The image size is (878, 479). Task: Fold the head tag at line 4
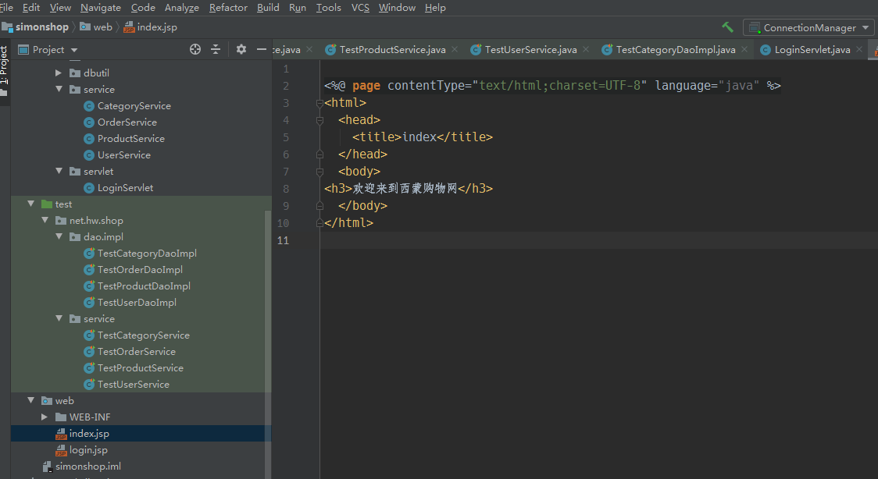[319, 120]
